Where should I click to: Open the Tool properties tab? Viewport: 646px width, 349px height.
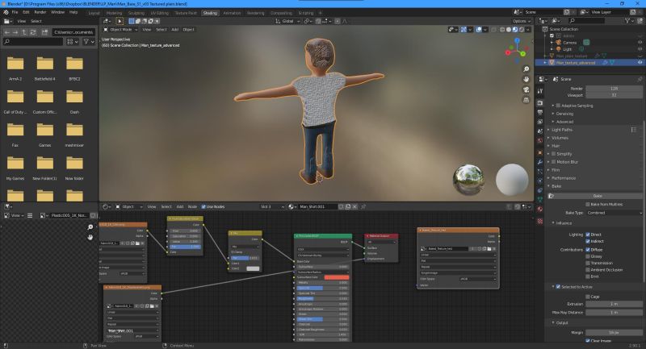click(x=540, y=91)
